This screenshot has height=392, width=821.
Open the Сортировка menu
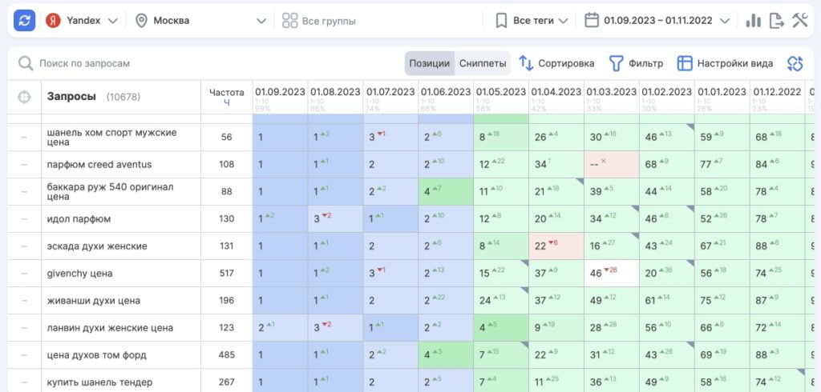tap(556, 63)
